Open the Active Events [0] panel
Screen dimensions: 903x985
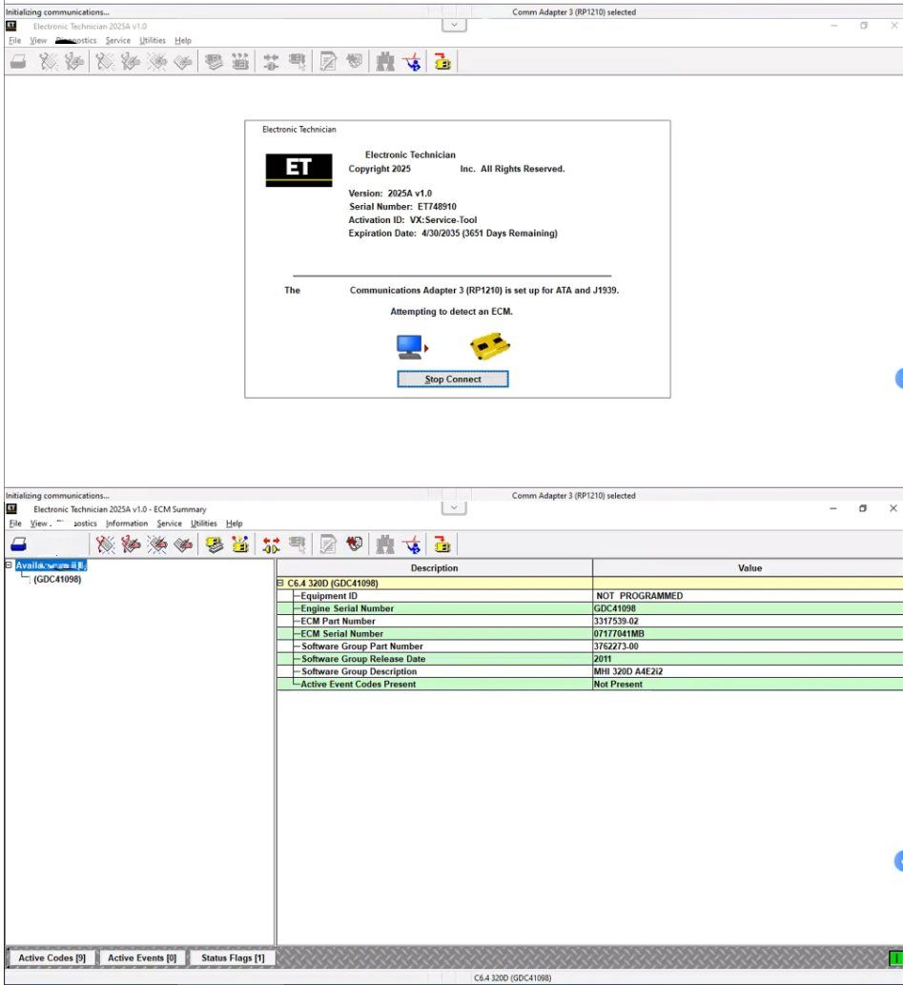[x=142, y=957]
